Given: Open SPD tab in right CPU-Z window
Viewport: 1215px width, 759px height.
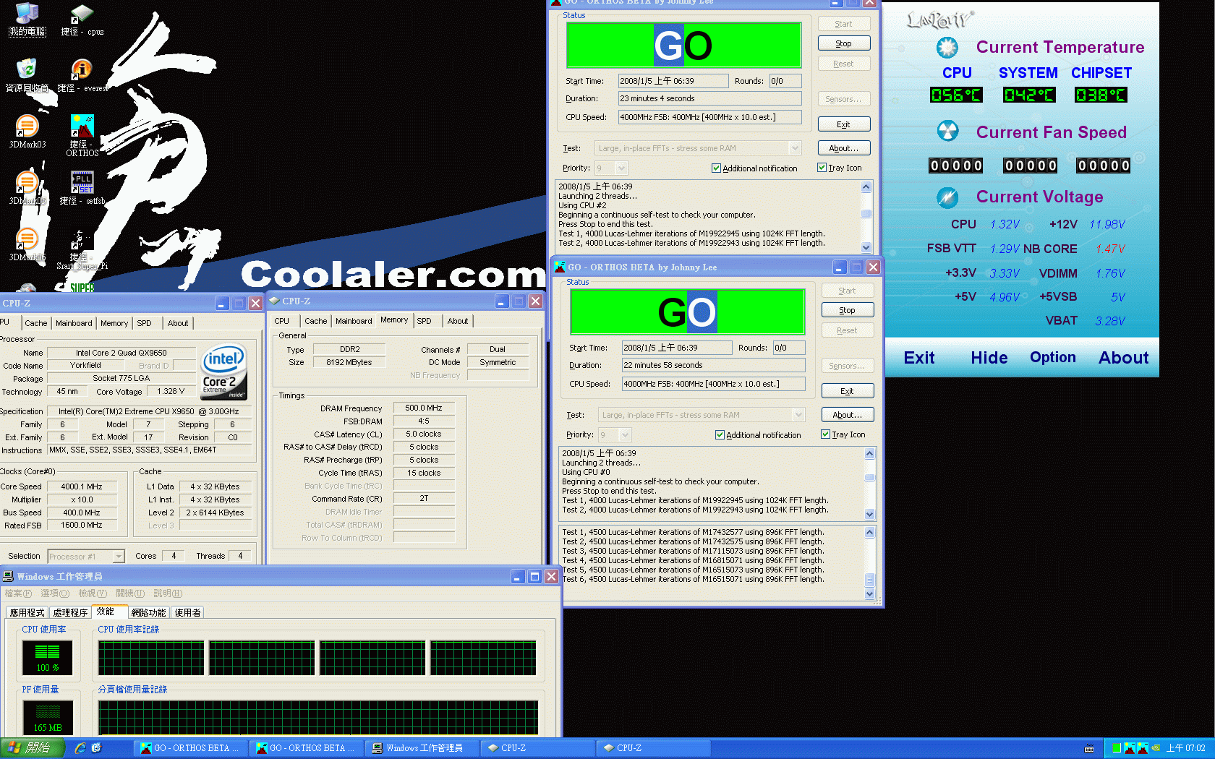Looking at the screenshot, I should coord(425,321).
